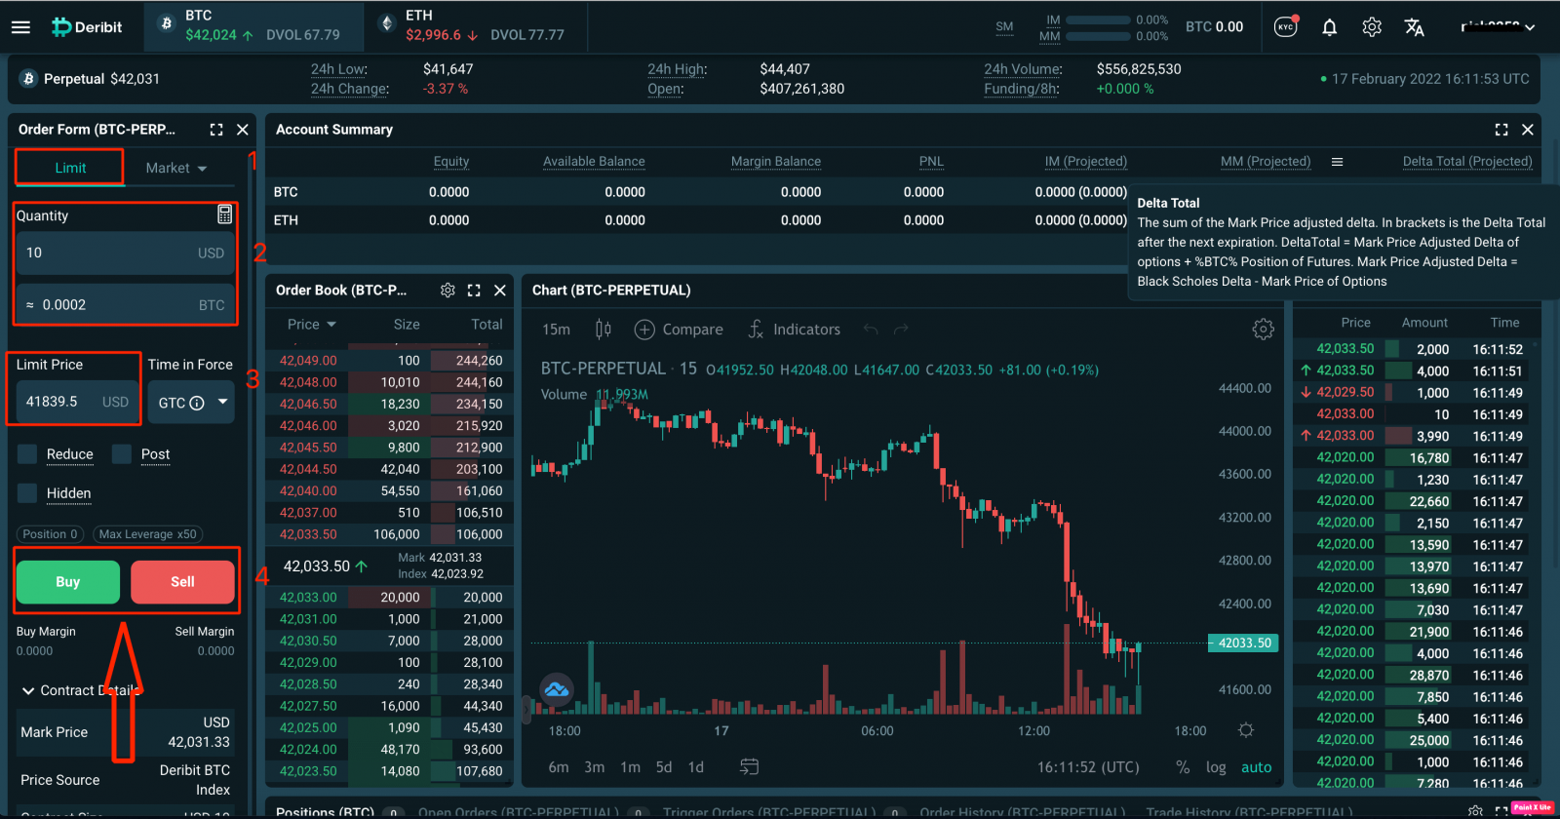Enable the Reduce checkbox
1560x819 pixels.
[28, 454]
